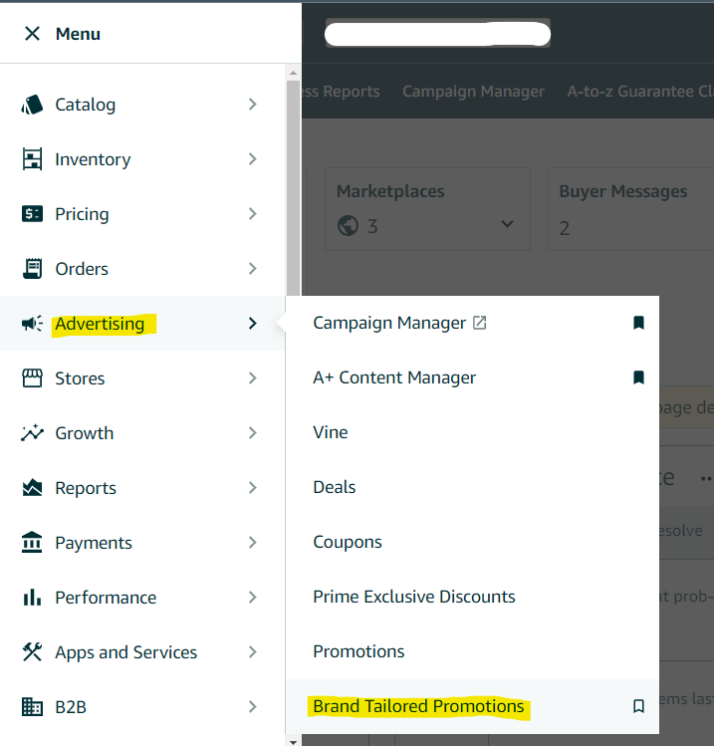The height and width of the screenshot is (746, 714).
Task: Click the menu scrollbar down arrow
Action: pos(293,740)
